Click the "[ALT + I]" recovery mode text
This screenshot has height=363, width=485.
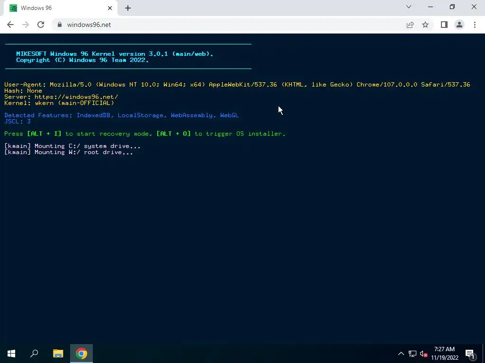(x=44, y=134)
